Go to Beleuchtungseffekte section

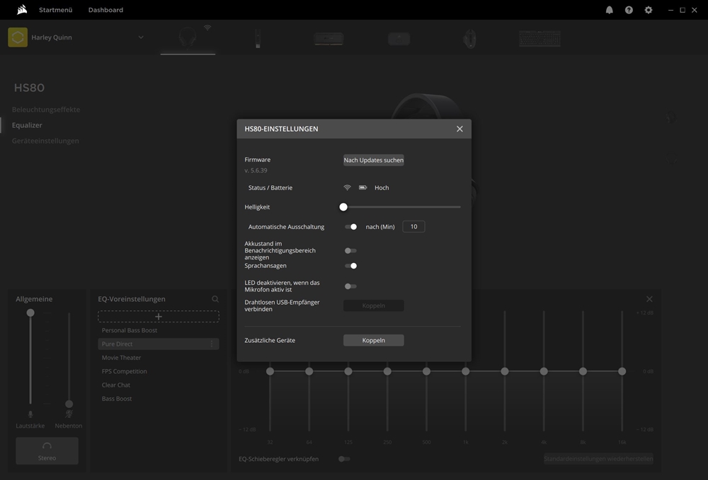(x=46, y=110)
